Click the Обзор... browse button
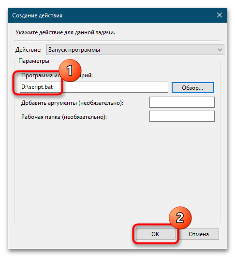This screenshot has width=235, height=257. tap(193, 88)
